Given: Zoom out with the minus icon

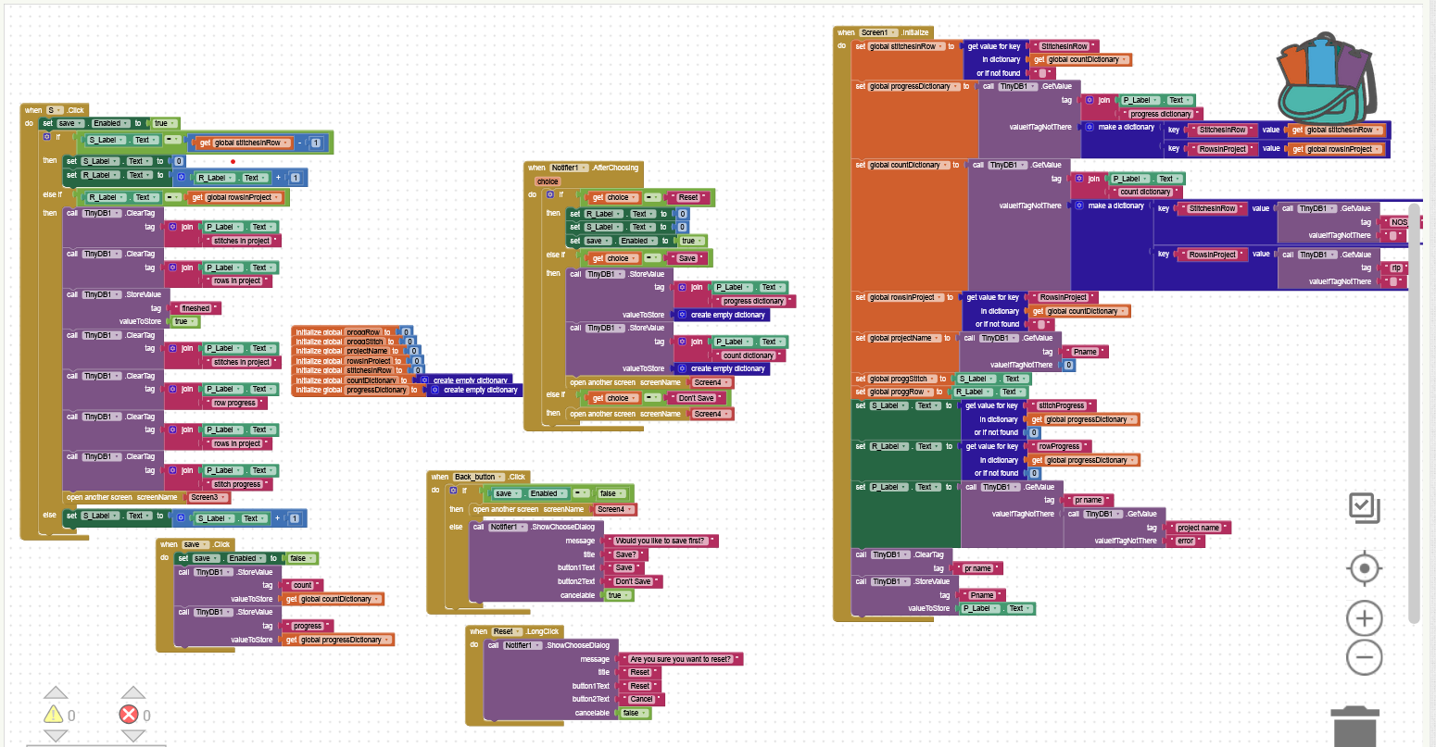Looking at the screenshot, I should click(1364, 657).
